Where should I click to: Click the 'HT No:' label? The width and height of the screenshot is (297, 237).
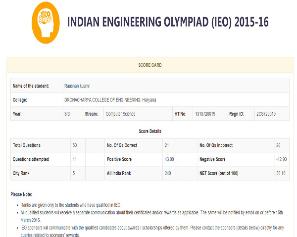pos(180,114)
